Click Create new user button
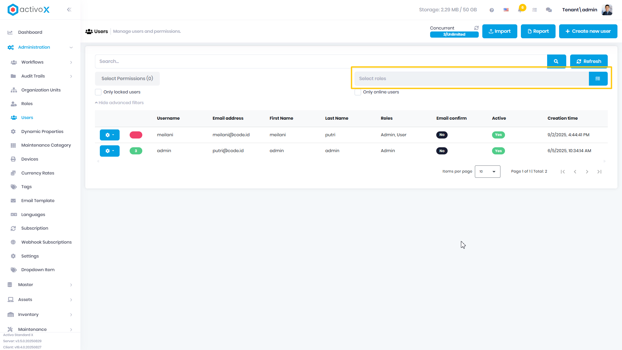 [x=588, y=31]
